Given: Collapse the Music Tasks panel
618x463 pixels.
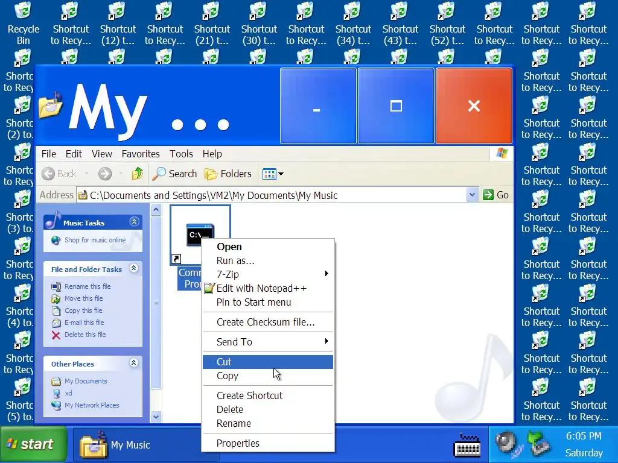Looking at the screenshot, I should click(x=134, y=222).
